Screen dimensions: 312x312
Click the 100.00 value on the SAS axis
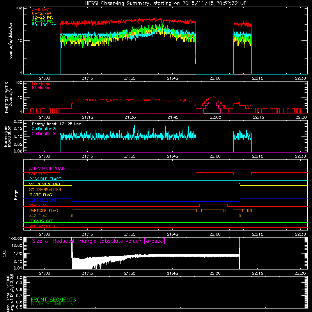pos(16,238)
